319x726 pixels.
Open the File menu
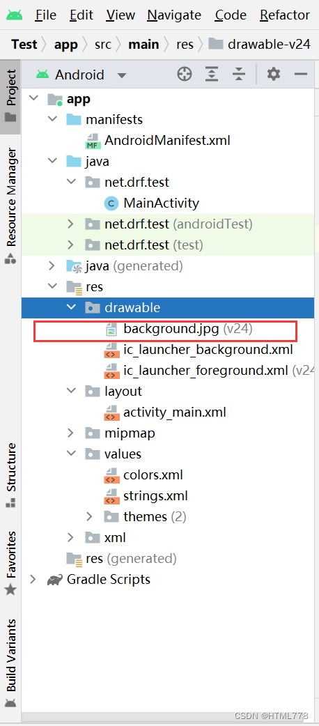[45, 15]
